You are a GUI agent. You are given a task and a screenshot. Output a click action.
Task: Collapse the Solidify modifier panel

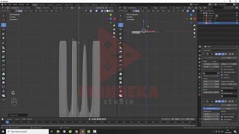[x=204, y=54]
